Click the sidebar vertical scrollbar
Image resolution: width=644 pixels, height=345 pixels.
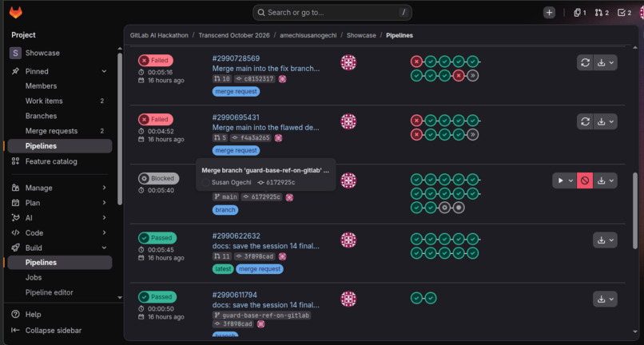pyautogui.click(x=120, y=129)
